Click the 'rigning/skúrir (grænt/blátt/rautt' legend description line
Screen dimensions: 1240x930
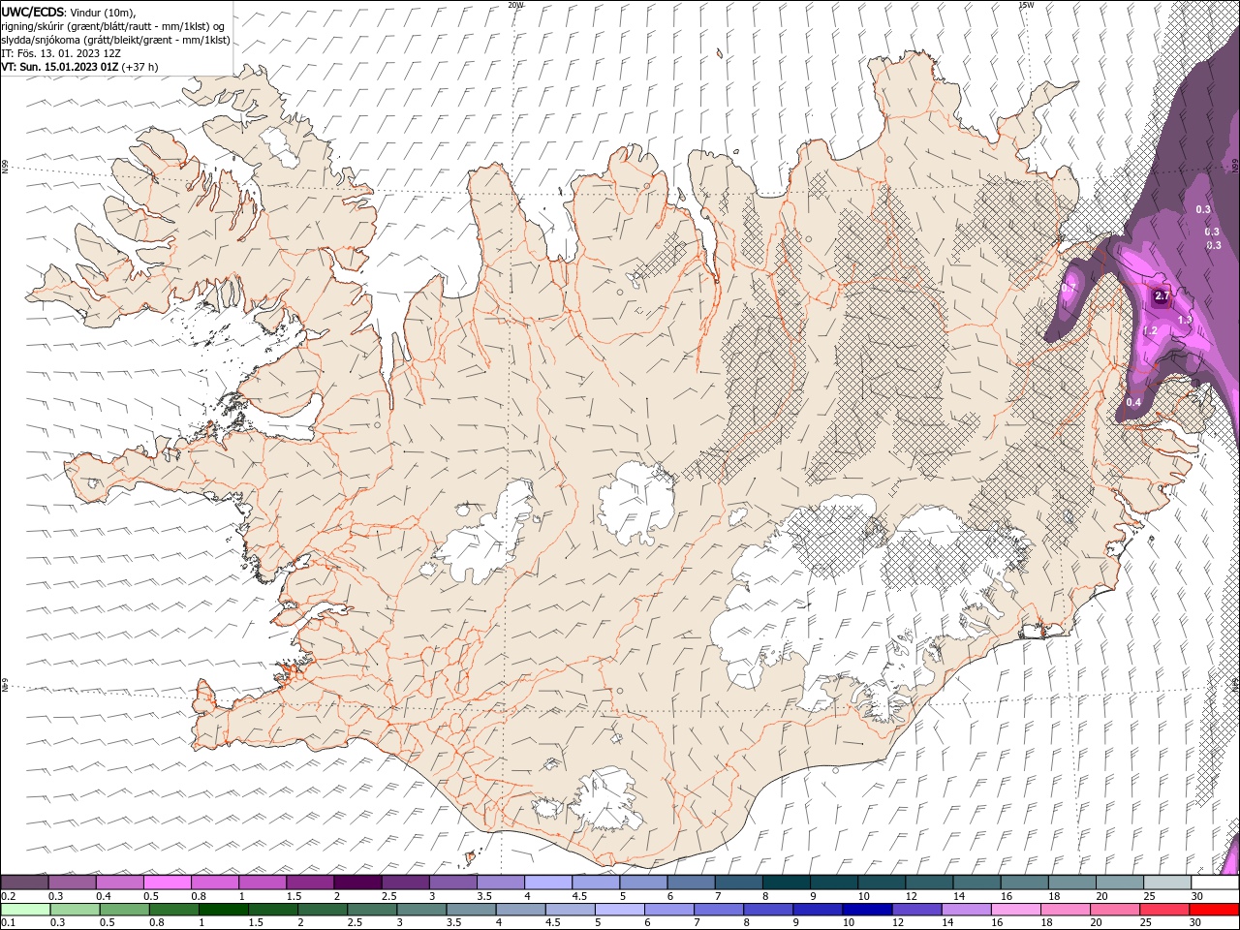[113, 26]
